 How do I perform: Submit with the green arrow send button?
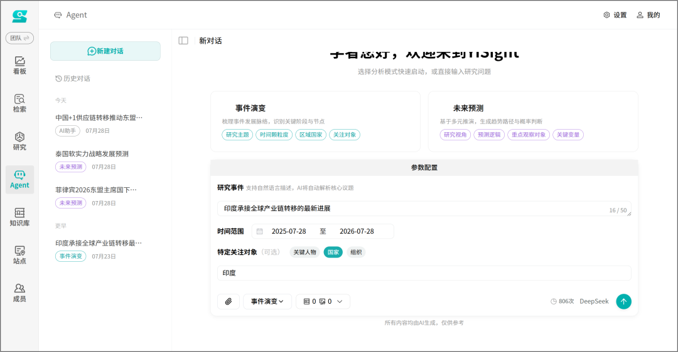point(623,301)
